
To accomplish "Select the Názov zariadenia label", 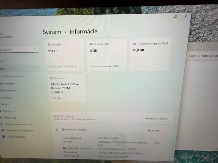I will (72, 138).
